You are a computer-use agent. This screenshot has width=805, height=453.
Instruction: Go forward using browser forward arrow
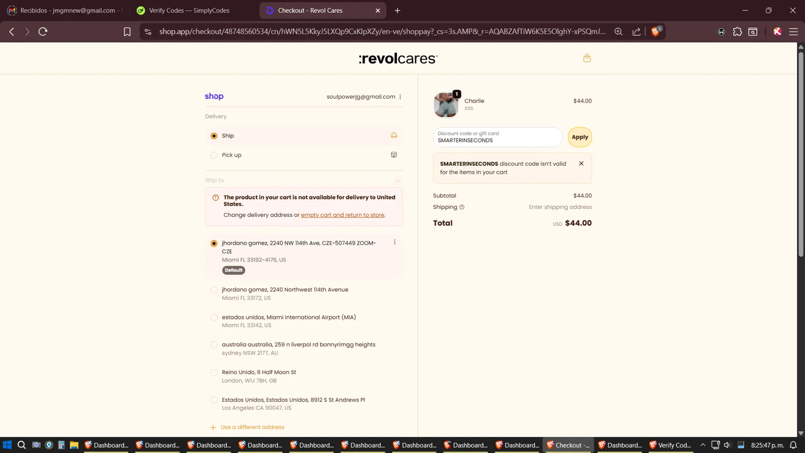pyautogui.click(x=27, y=32)
